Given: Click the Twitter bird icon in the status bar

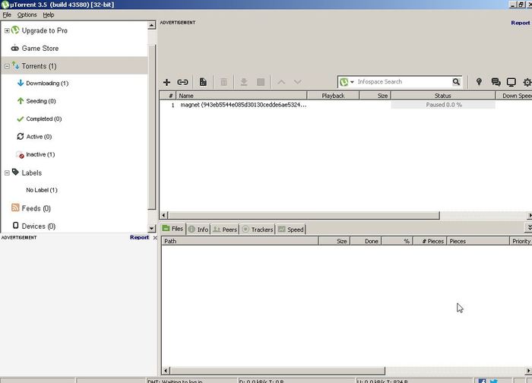Looking at the screenshot, I should pyautogui.click(x=494, y=381).
